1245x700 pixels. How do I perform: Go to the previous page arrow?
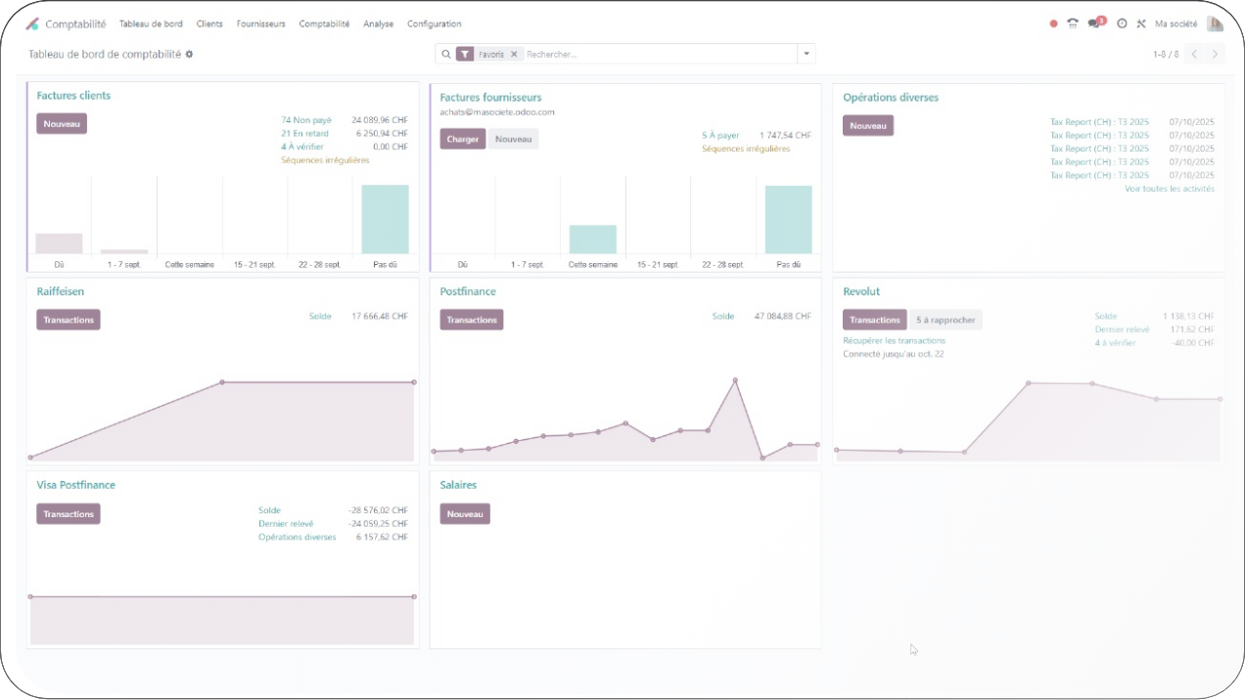point(1194,54)
